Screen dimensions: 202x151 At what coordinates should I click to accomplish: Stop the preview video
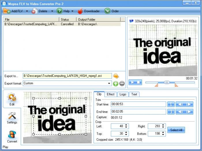pos(139,82)
